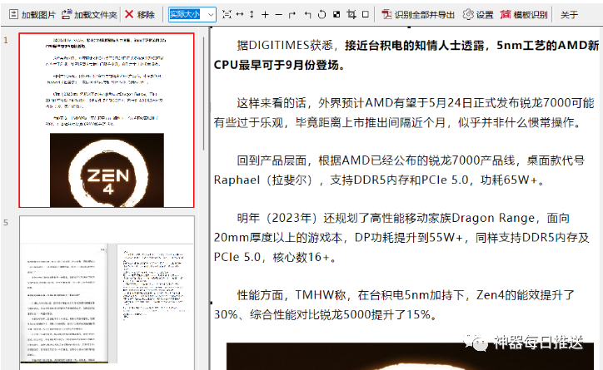Click the thumbnail panel vertical scrollbar
603x370 pixels.
pyautogui.click(x=203, y=94)
